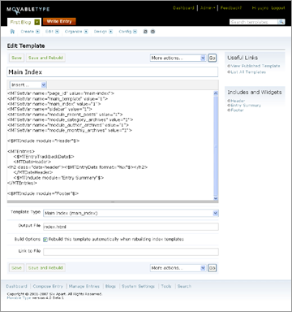Open the Feedback link in header
This screenshot has height=312, width=292.
(231, 8)
